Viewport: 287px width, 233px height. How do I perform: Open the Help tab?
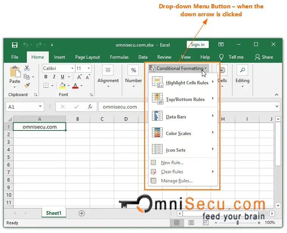pyautogui.click(x=205, y=57)
